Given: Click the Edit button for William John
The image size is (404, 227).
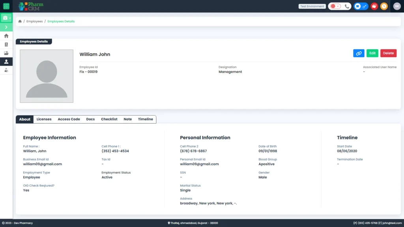Looking at the screenshot, I should point(372,53).
